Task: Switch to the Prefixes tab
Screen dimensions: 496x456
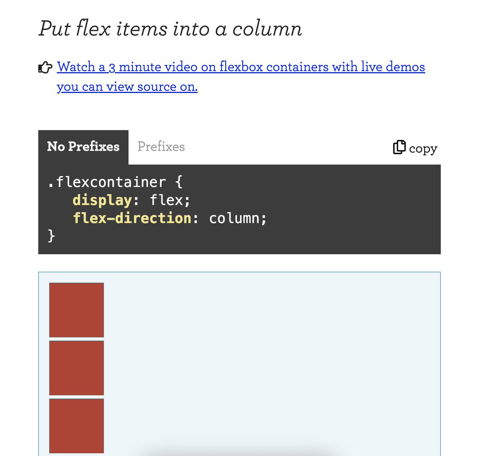Action: point(161,147)
